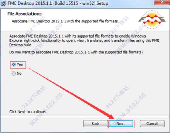
Task: Click the subtitle about supported file formats
Action: (x=65, y=21)
